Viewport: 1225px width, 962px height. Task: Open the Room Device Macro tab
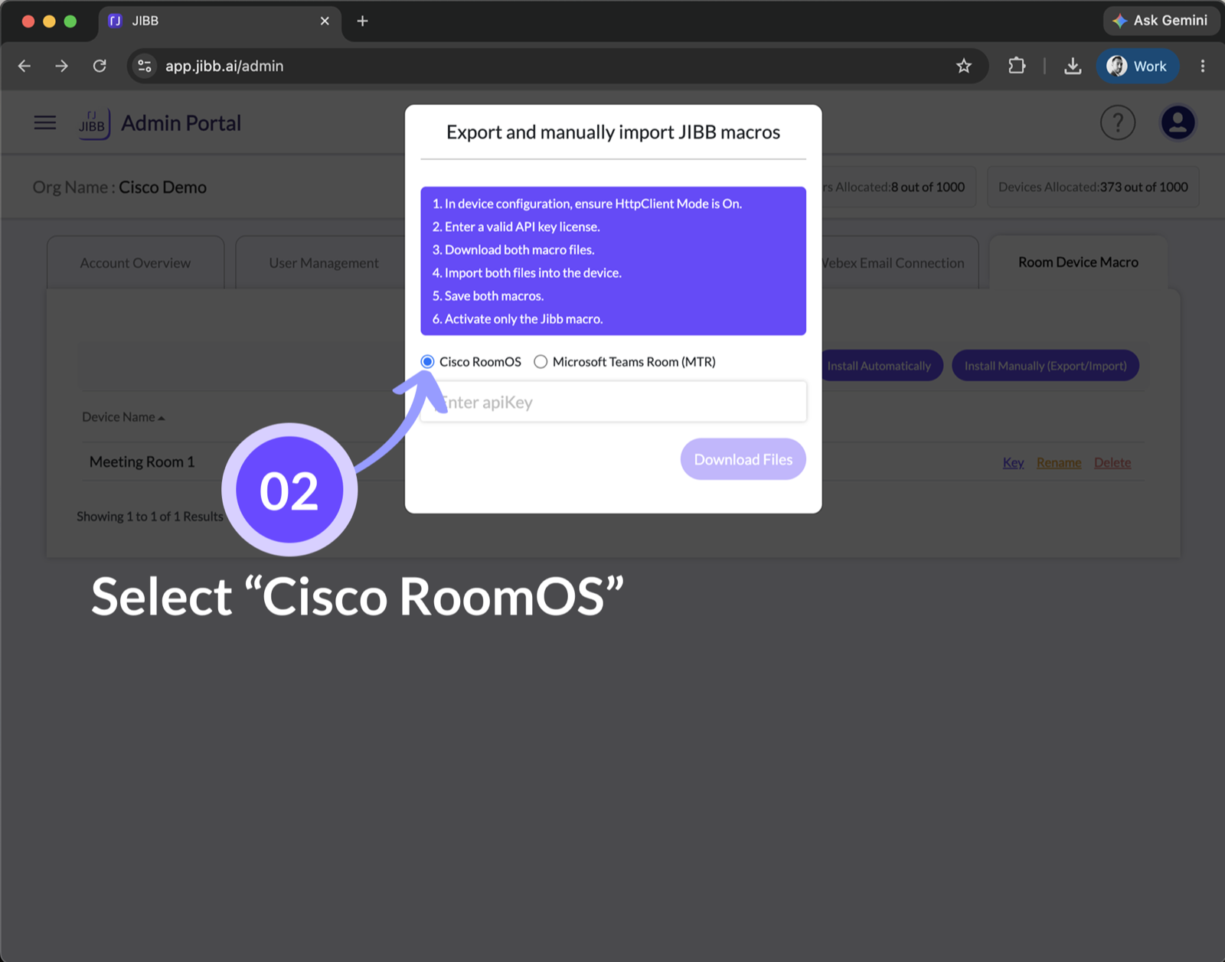(x=1078, y=262)
